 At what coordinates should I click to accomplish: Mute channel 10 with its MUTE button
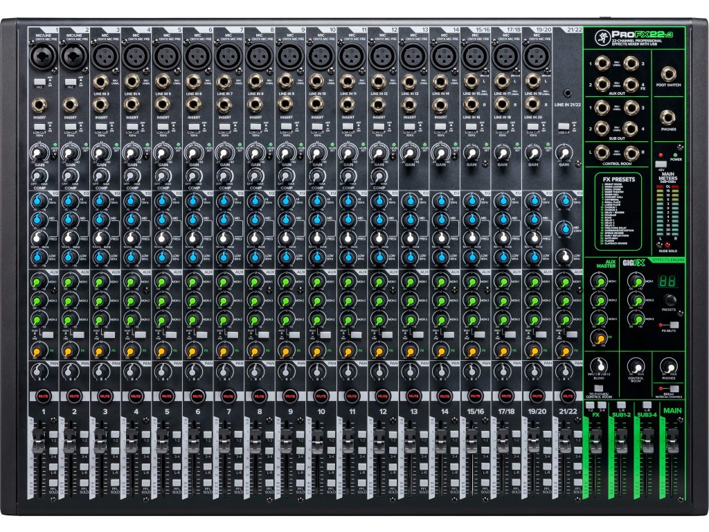(321, 396)
